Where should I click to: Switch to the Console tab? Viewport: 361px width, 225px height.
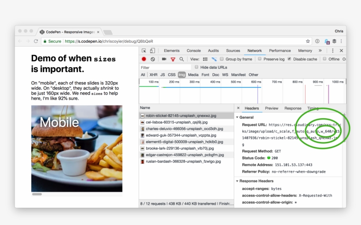(194, 51)
